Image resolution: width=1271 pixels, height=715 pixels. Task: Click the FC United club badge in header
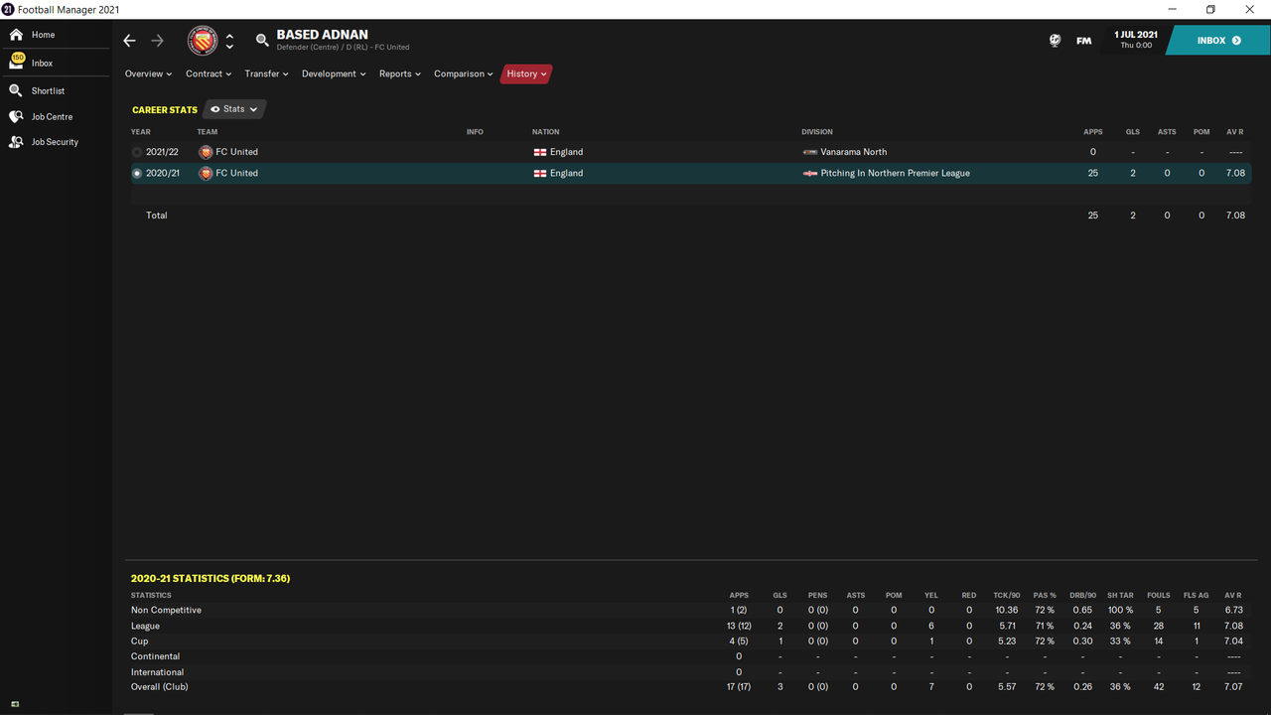[x=204, y=41]
